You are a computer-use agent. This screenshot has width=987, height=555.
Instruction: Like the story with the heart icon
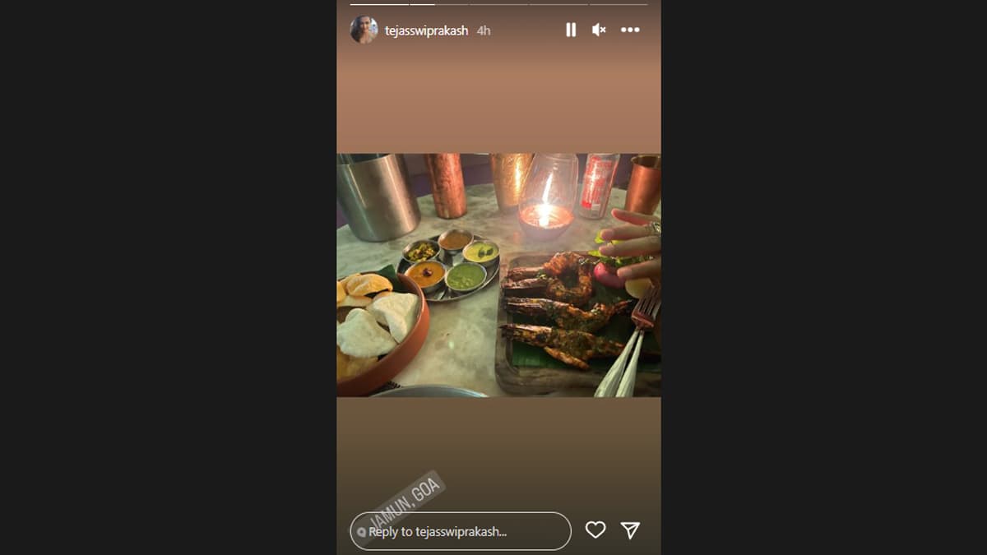[595, 530]
